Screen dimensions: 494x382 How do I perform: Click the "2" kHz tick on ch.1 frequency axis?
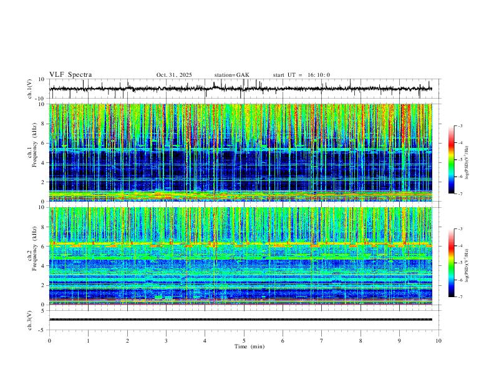tap(44, 182)
